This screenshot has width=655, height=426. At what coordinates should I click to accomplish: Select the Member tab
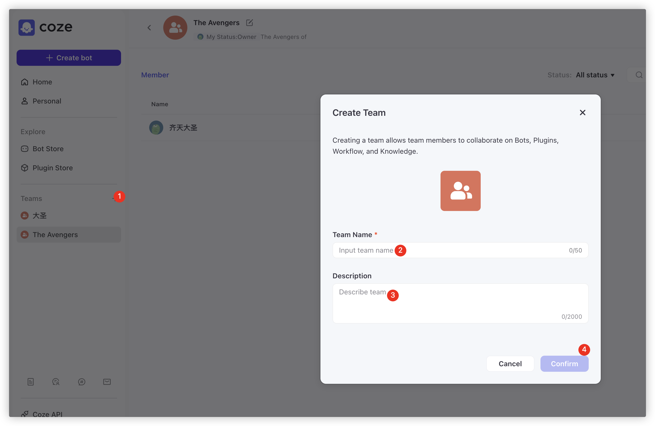point(155,75)
